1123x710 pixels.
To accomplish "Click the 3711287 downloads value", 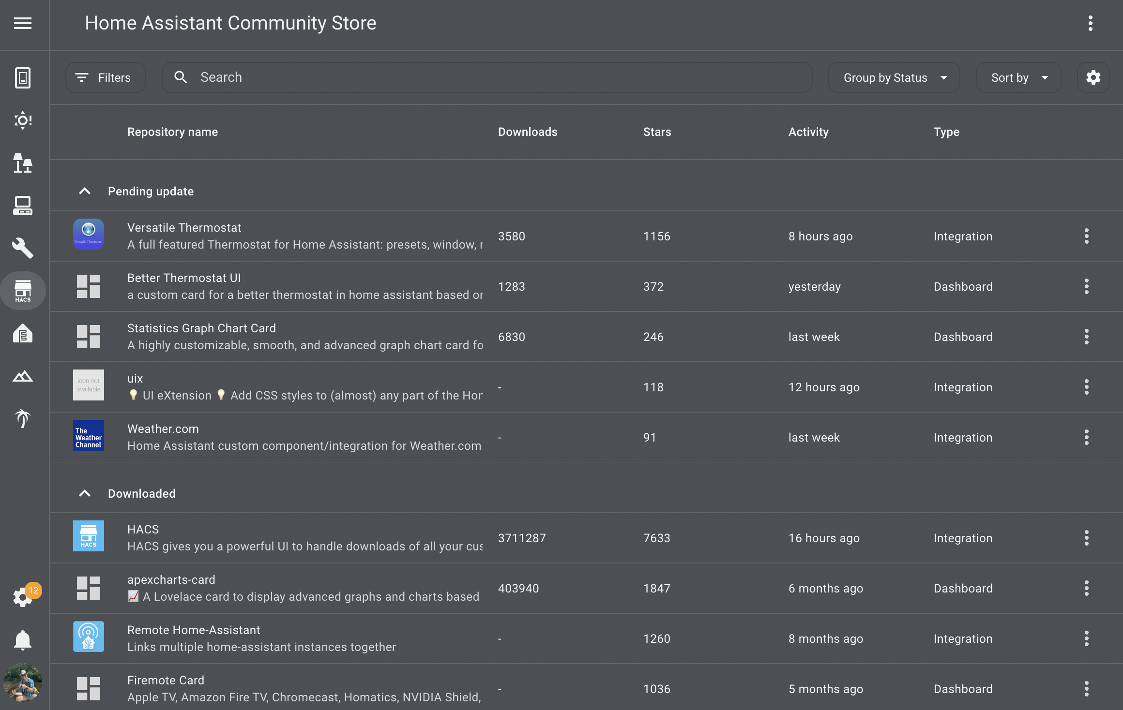I will (x=522, y=538).
